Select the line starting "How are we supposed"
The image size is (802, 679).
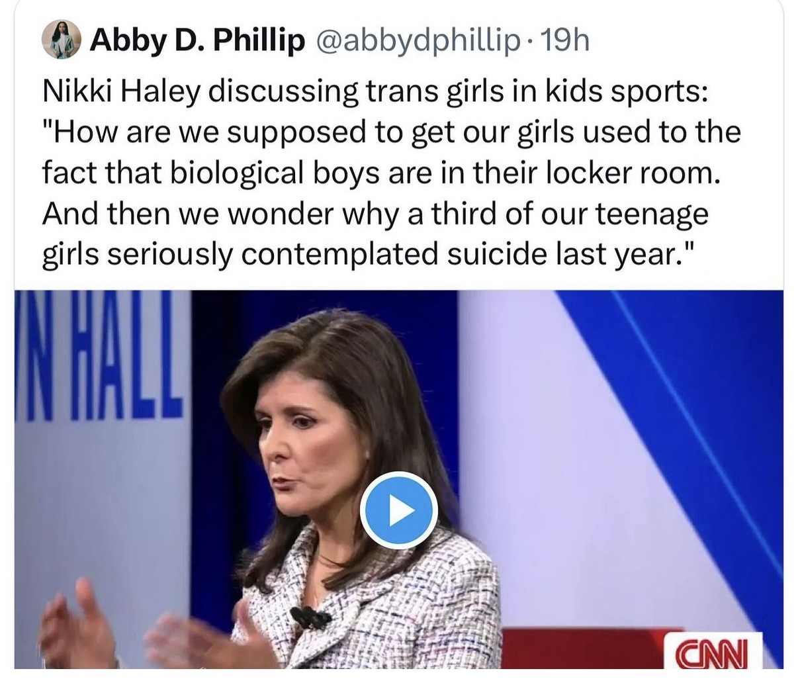tap(391, 132)
